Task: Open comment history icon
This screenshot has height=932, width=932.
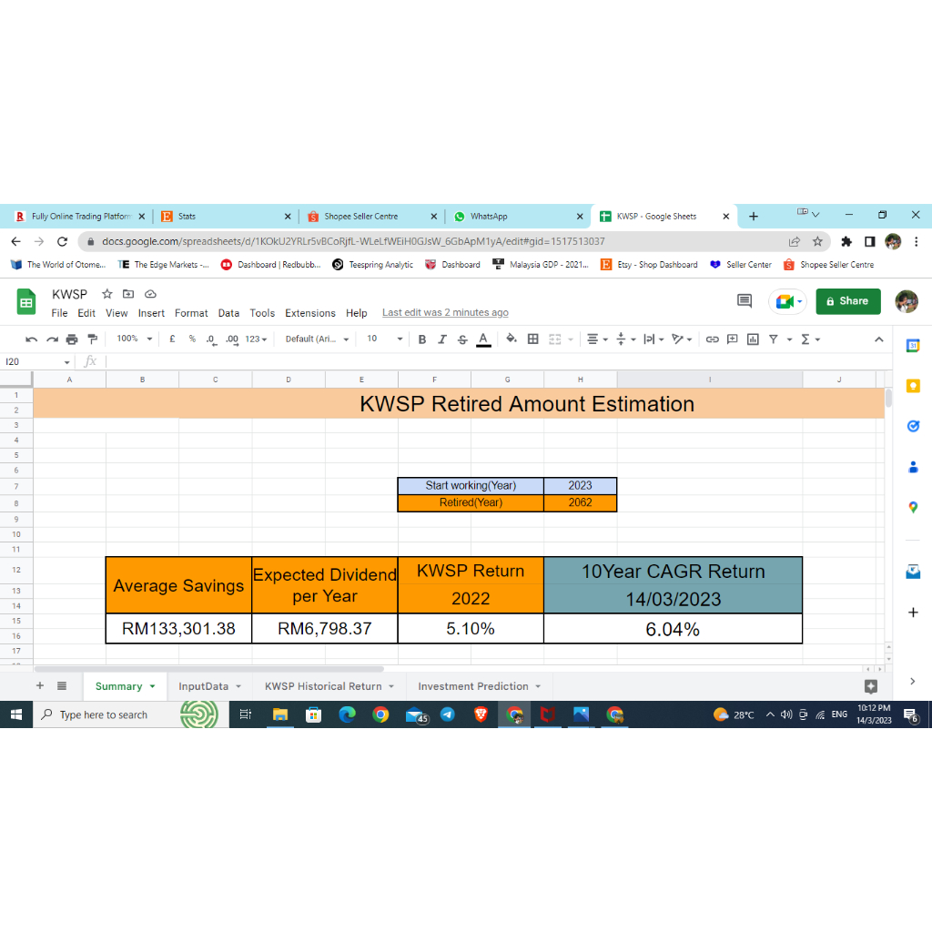Action: coord(745,301)
